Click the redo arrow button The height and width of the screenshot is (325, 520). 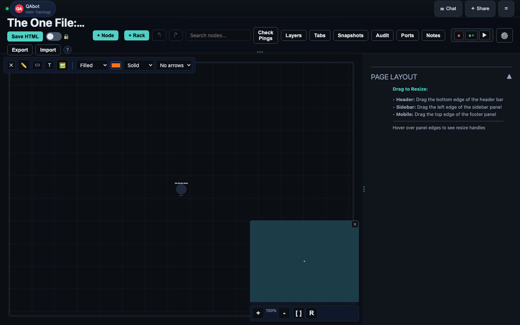click(x=176, y=35)
